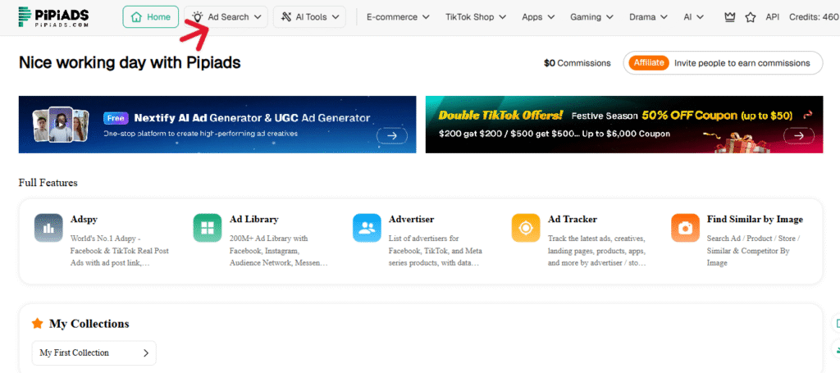Viewport: 840px width, 373px height.
Task: Open the Double TikTok Offers banner
Action: coord(624,125)
